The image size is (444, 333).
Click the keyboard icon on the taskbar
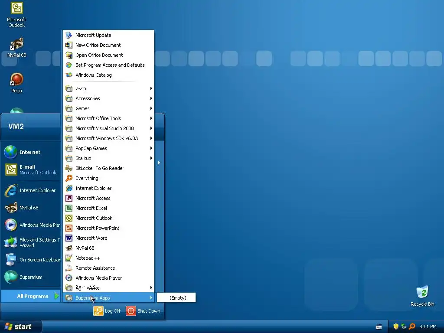pos(379,327)
